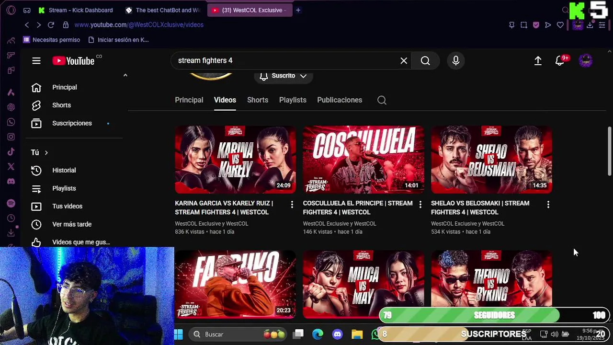
Task: Play the Cosculluela video thumbnail
Action: (363, 160)
